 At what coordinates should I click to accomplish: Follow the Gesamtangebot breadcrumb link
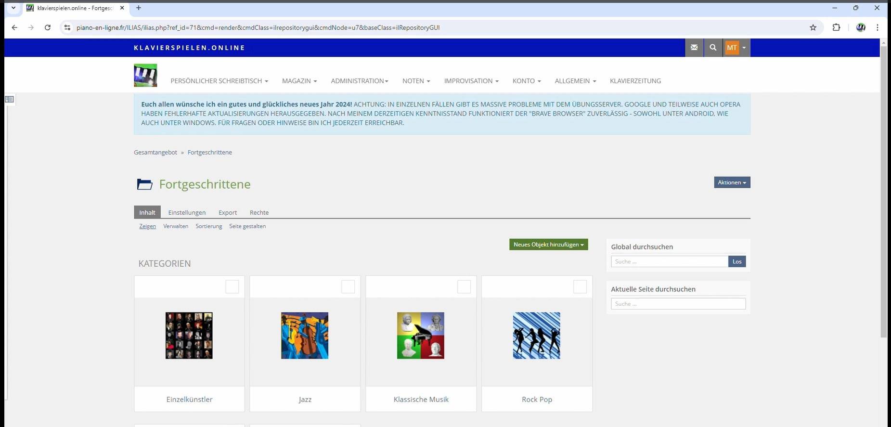point(155,152)
